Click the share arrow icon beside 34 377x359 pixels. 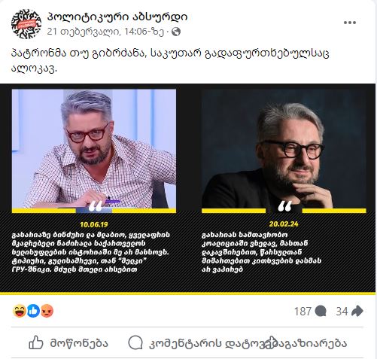click(x=357, y=311)
